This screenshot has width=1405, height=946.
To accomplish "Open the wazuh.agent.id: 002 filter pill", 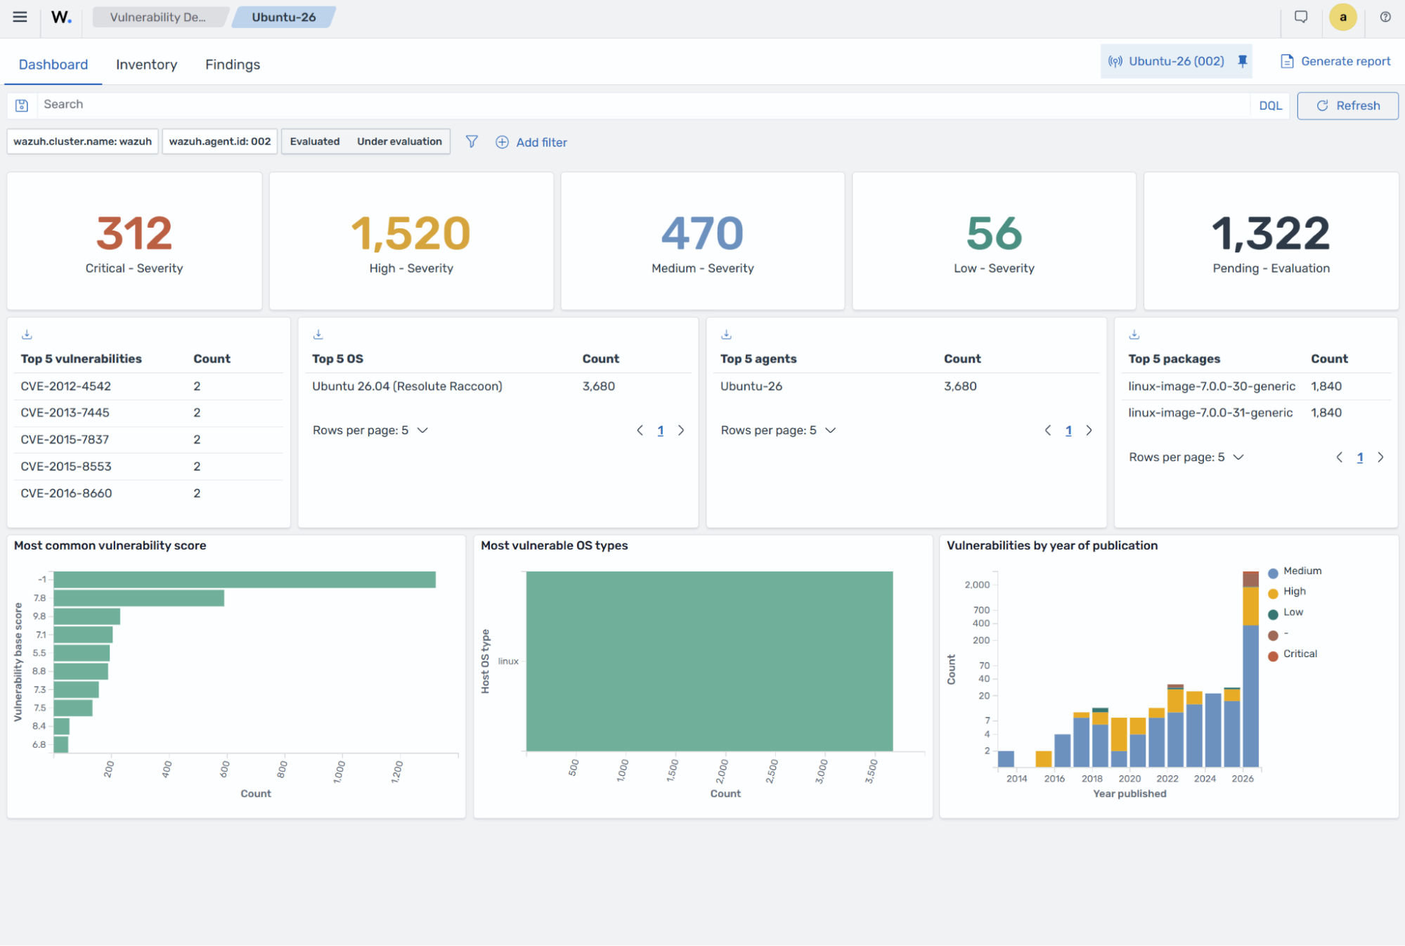I will coord(220,141).
